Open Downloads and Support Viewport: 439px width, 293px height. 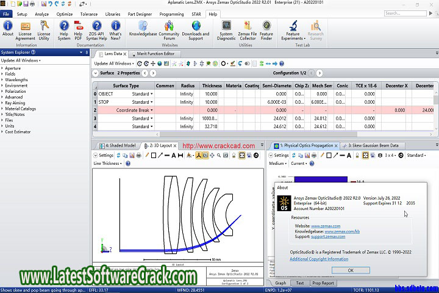click(196, 31)
